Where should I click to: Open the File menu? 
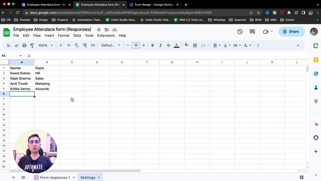(16, 36)
